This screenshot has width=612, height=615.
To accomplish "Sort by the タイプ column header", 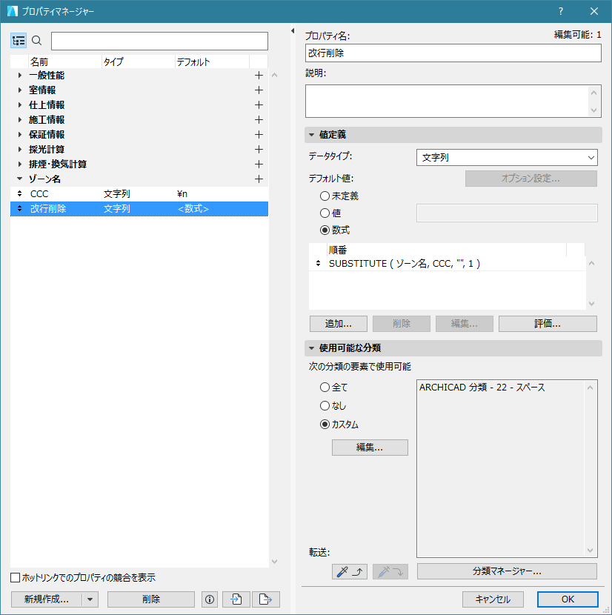I will click(x=138, y=62).
